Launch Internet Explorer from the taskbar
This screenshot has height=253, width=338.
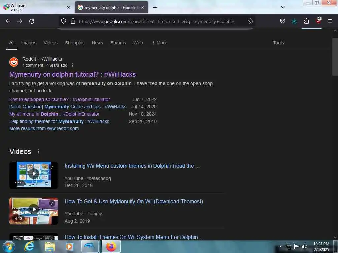pos(29,246)
